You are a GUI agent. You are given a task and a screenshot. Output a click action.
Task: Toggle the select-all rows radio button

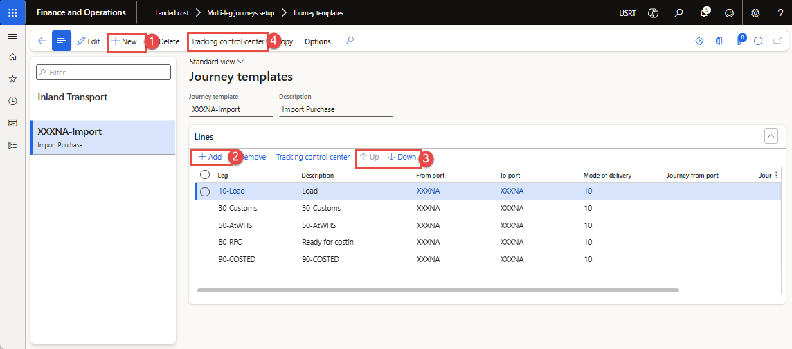[x=205, y=176]
